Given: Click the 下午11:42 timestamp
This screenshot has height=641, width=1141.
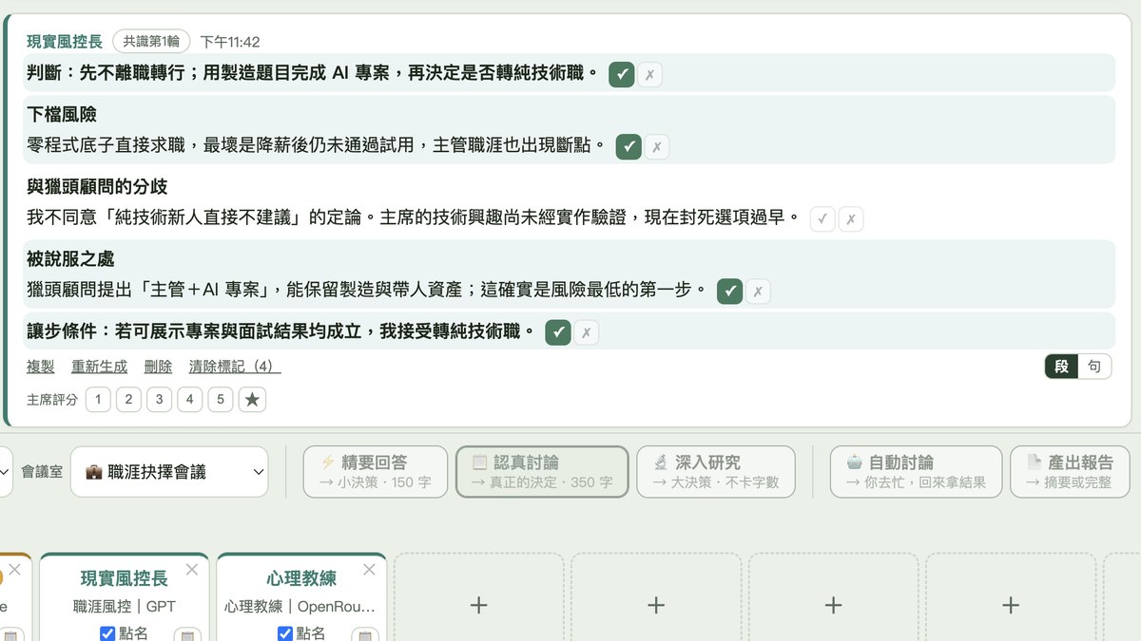Looking at the screenshot, I should pos(230,42).
